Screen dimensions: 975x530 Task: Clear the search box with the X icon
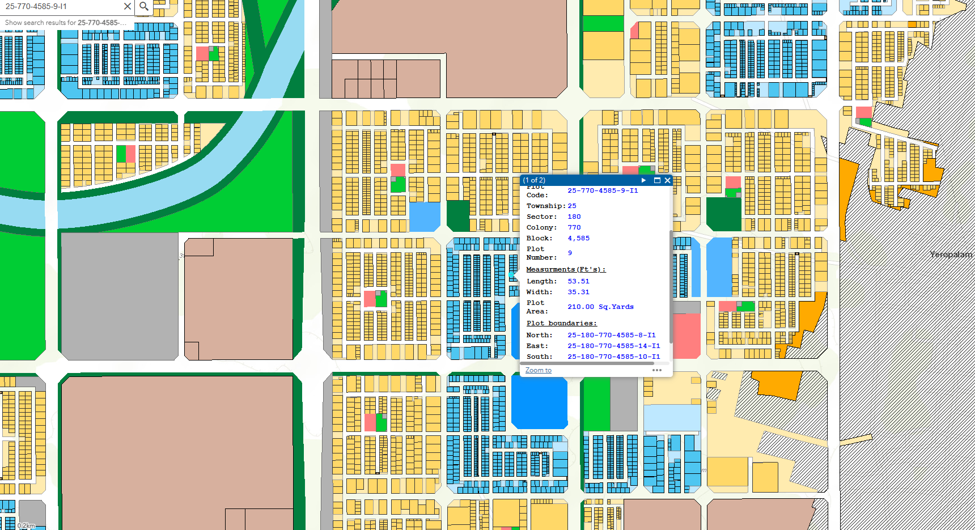[128, 7]
